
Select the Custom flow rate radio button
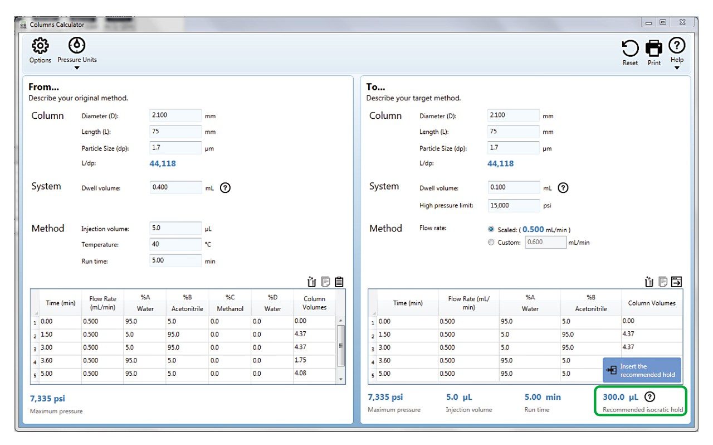[491, 243]
